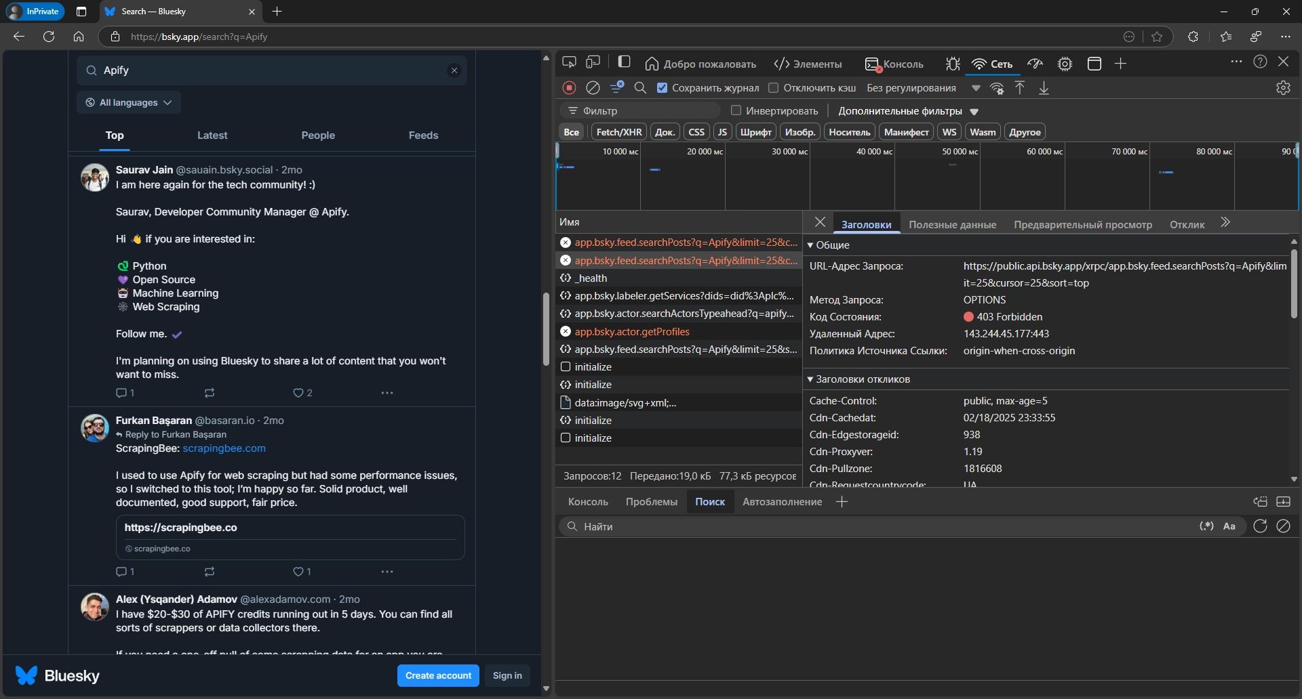The image size is (1302, 699).
Task: Open the scrapingbee.com link
Action: click(224, 448)
